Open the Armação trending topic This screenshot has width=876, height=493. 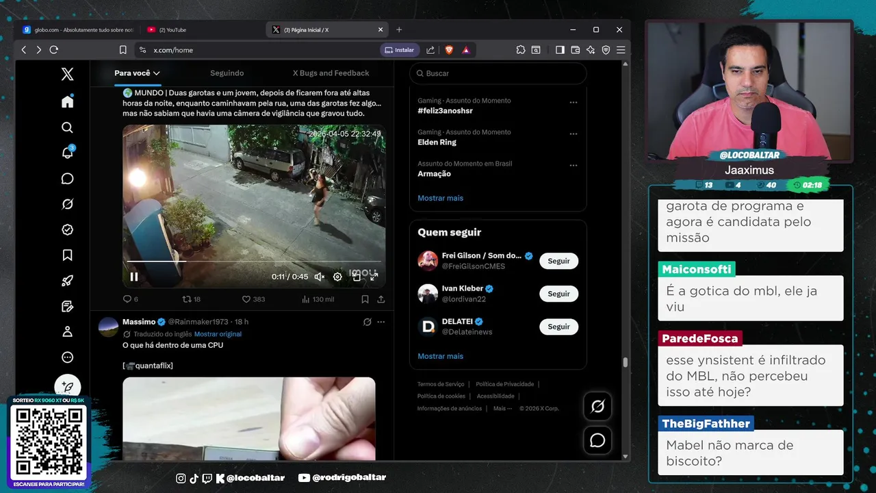[434, 174]
